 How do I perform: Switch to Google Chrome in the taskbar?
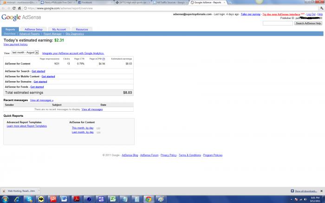[149, 199]
